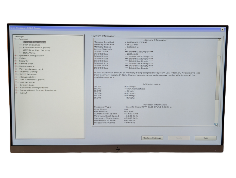Select the System Configuration label
The height and width of the screenshot is (178, 236).
click(31, 56)
